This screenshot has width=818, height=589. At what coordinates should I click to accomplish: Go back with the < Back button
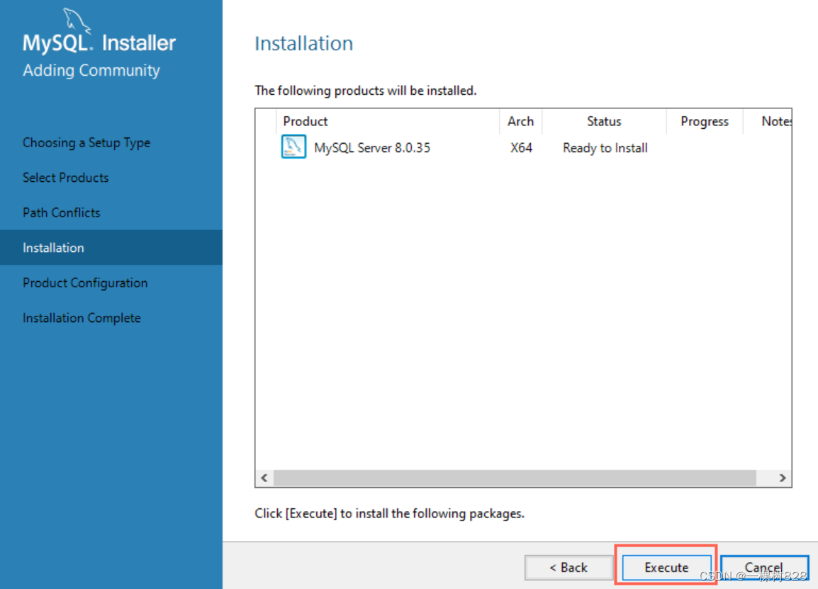pos(568,567)
